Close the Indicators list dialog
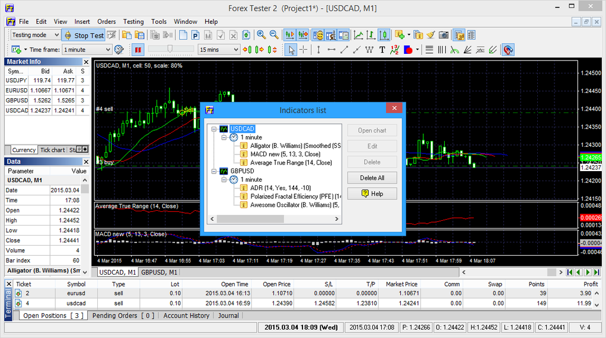The width and height of the screenshot is (606, 338). [394, 108]
